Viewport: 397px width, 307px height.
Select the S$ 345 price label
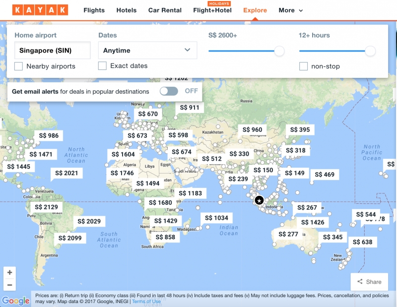pos(332,237)
